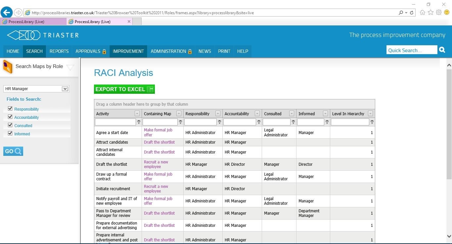452x244 pixels.
Task: Click the smiley feedback icon in the browser toolbar
Action: pyautogui.click(x=447, y=12)
